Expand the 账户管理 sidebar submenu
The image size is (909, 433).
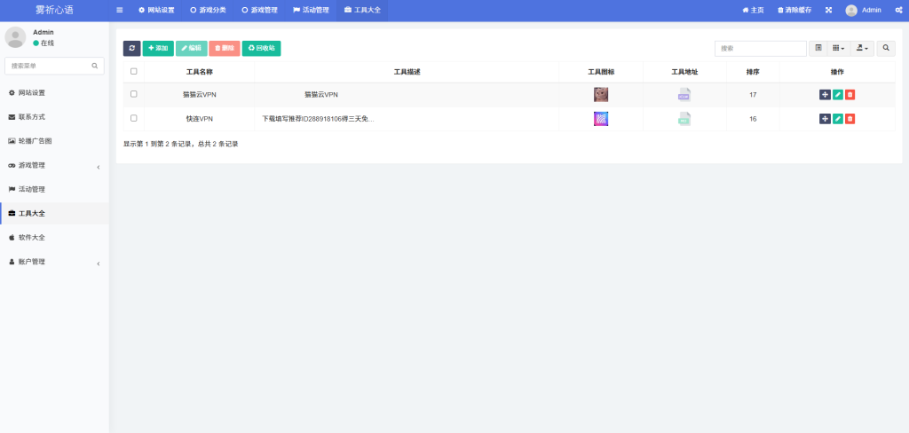click(54, 262)
